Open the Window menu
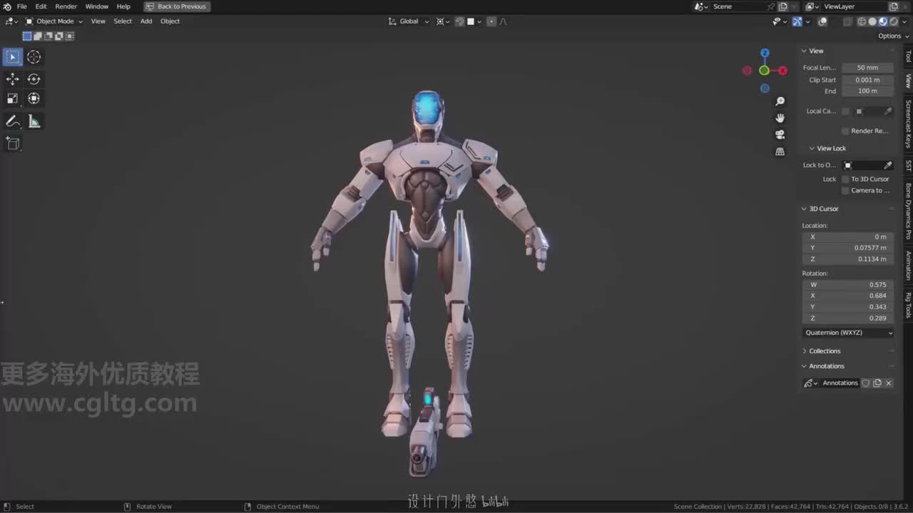This screenshot has width=913, height=513. point(97,6)
